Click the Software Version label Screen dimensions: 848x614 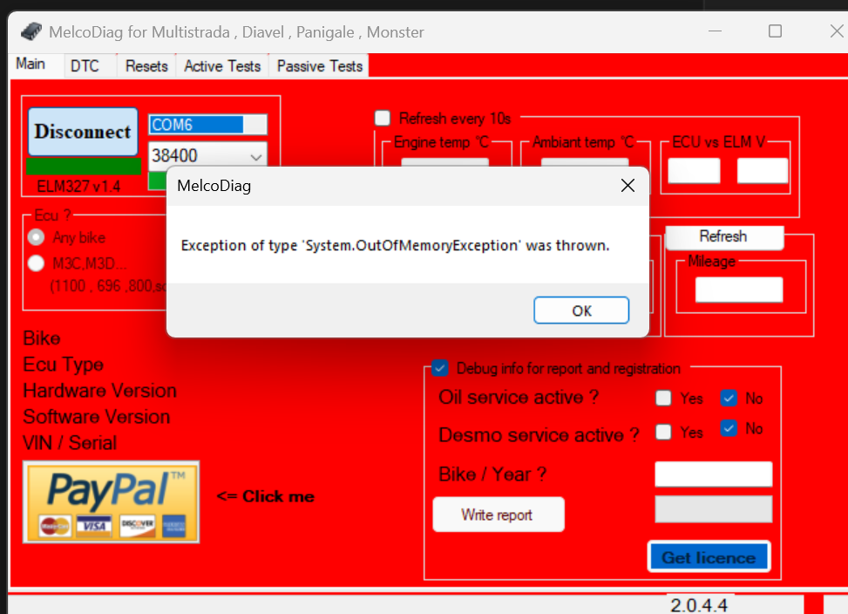coord(97,417)
